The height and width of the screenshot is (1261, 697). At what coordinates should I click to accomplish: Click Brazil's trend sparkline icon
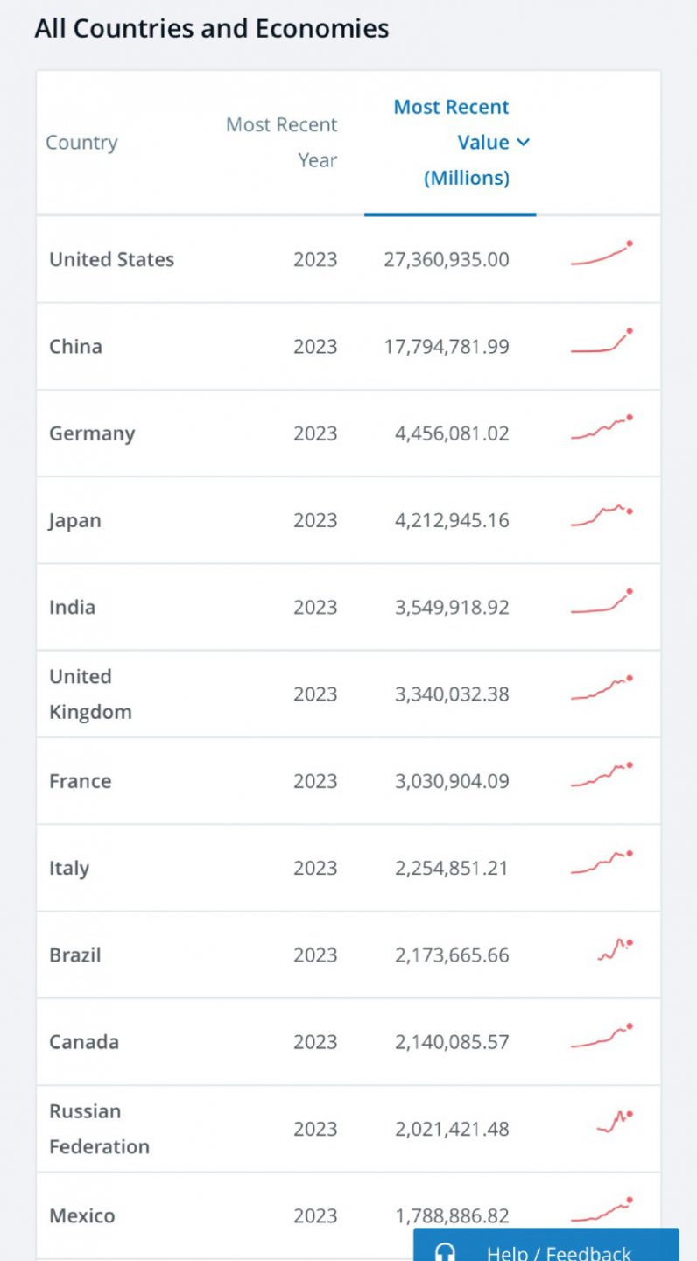[x=615, y=950]
